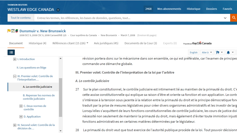Go to IV. Second volet outline entry
237x133 pixels.
tap(36, 127)
